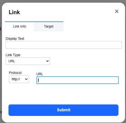The image size is (126, 123).
Task: Open the Link Type dropdown
Action: tap(28, 61)
